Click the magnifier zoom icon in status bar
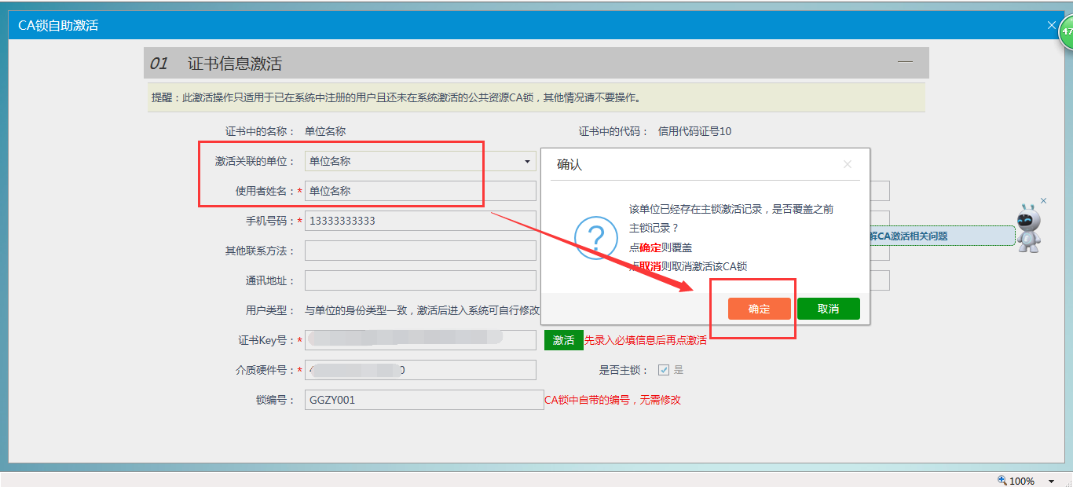The height and width of the screenshot is (487, 1073). [1002, 480]
